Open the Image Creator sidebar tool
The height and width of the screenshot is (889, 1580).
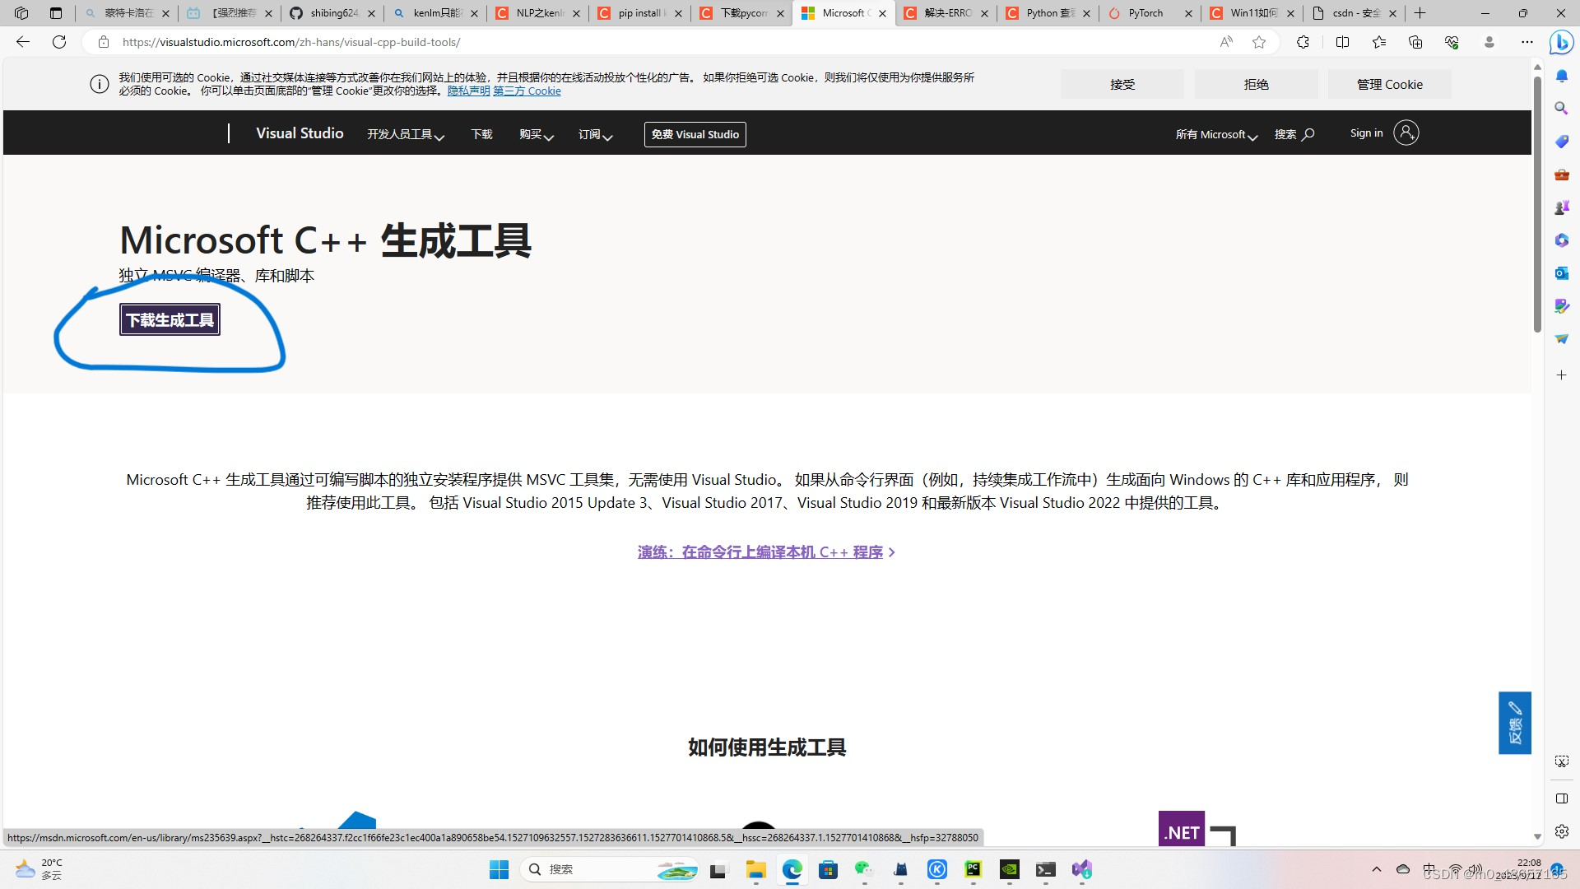pyautogui.click(x=1561, y=305)
